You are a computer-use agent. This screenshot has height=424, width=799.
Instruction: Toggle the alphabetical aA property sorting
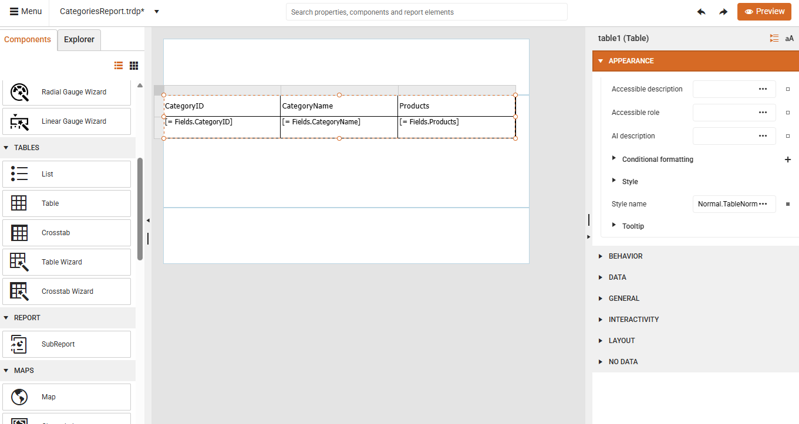pyautogui.click(x=789, y=38)
